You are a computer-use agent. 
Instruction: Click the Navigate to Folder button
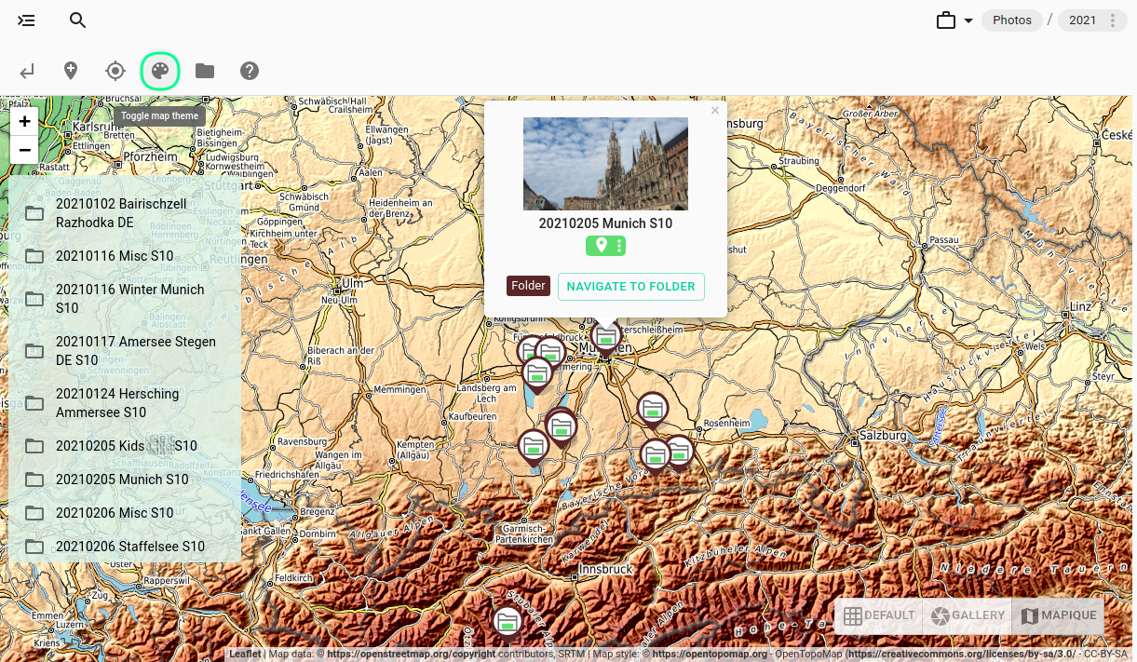pyautogui.click(x=631, y=287)
